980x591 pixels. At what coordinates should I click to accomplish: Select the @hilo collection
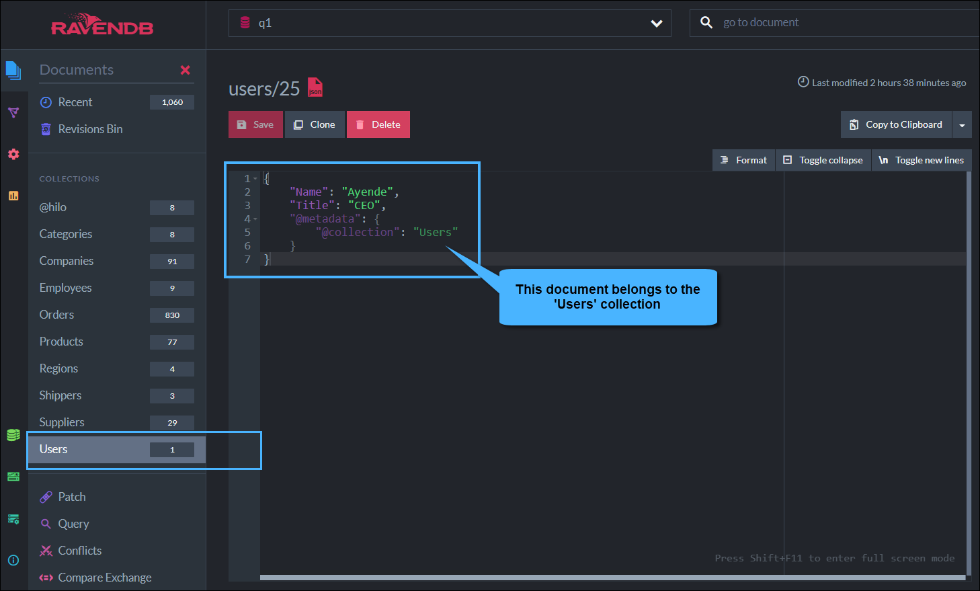(116, 207)
